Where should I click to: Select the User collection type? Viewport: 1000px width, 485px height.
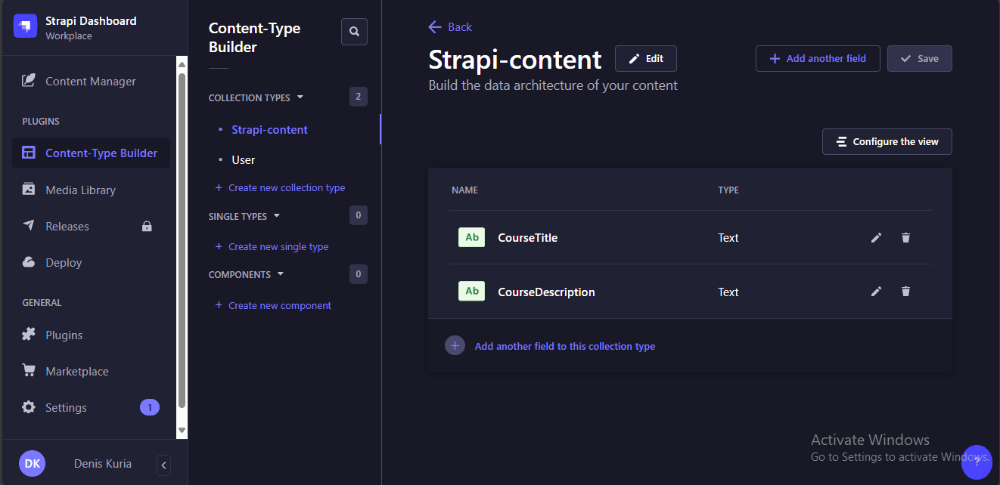(x=244, y=160)
